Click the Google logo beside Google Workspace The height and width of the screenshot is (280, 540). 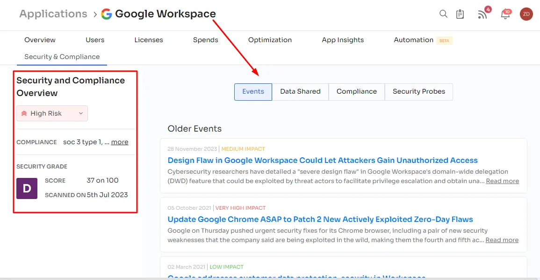107,14
